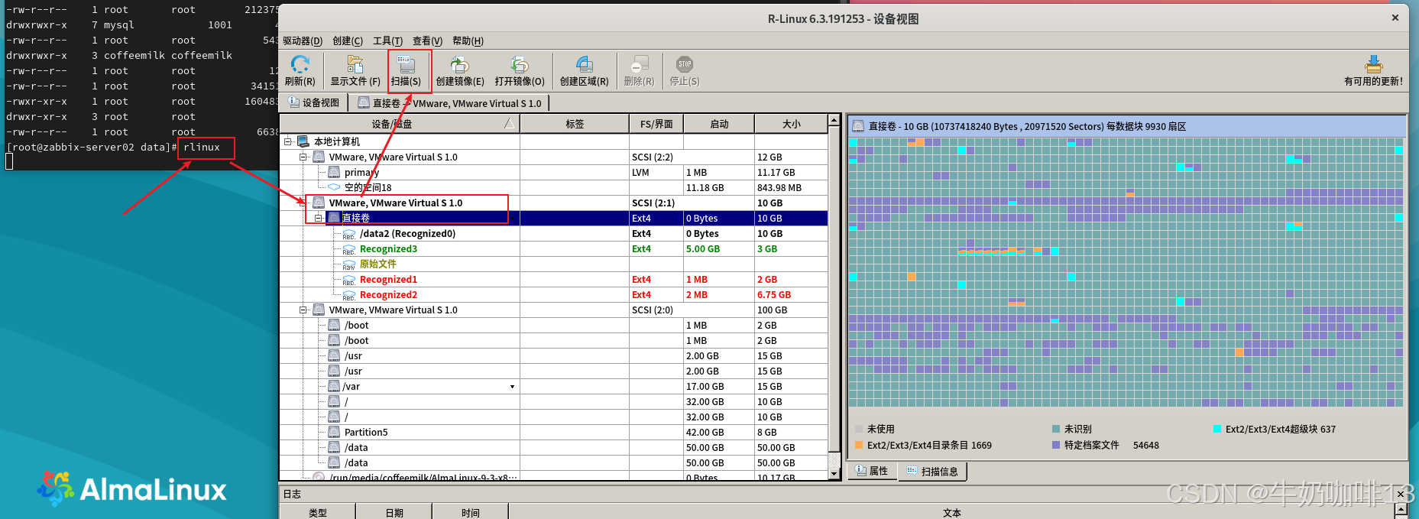Viewport: 1419px width, 519px height.
Task: Open the 查看(V) menu
Action: click(x=427, y=41)
